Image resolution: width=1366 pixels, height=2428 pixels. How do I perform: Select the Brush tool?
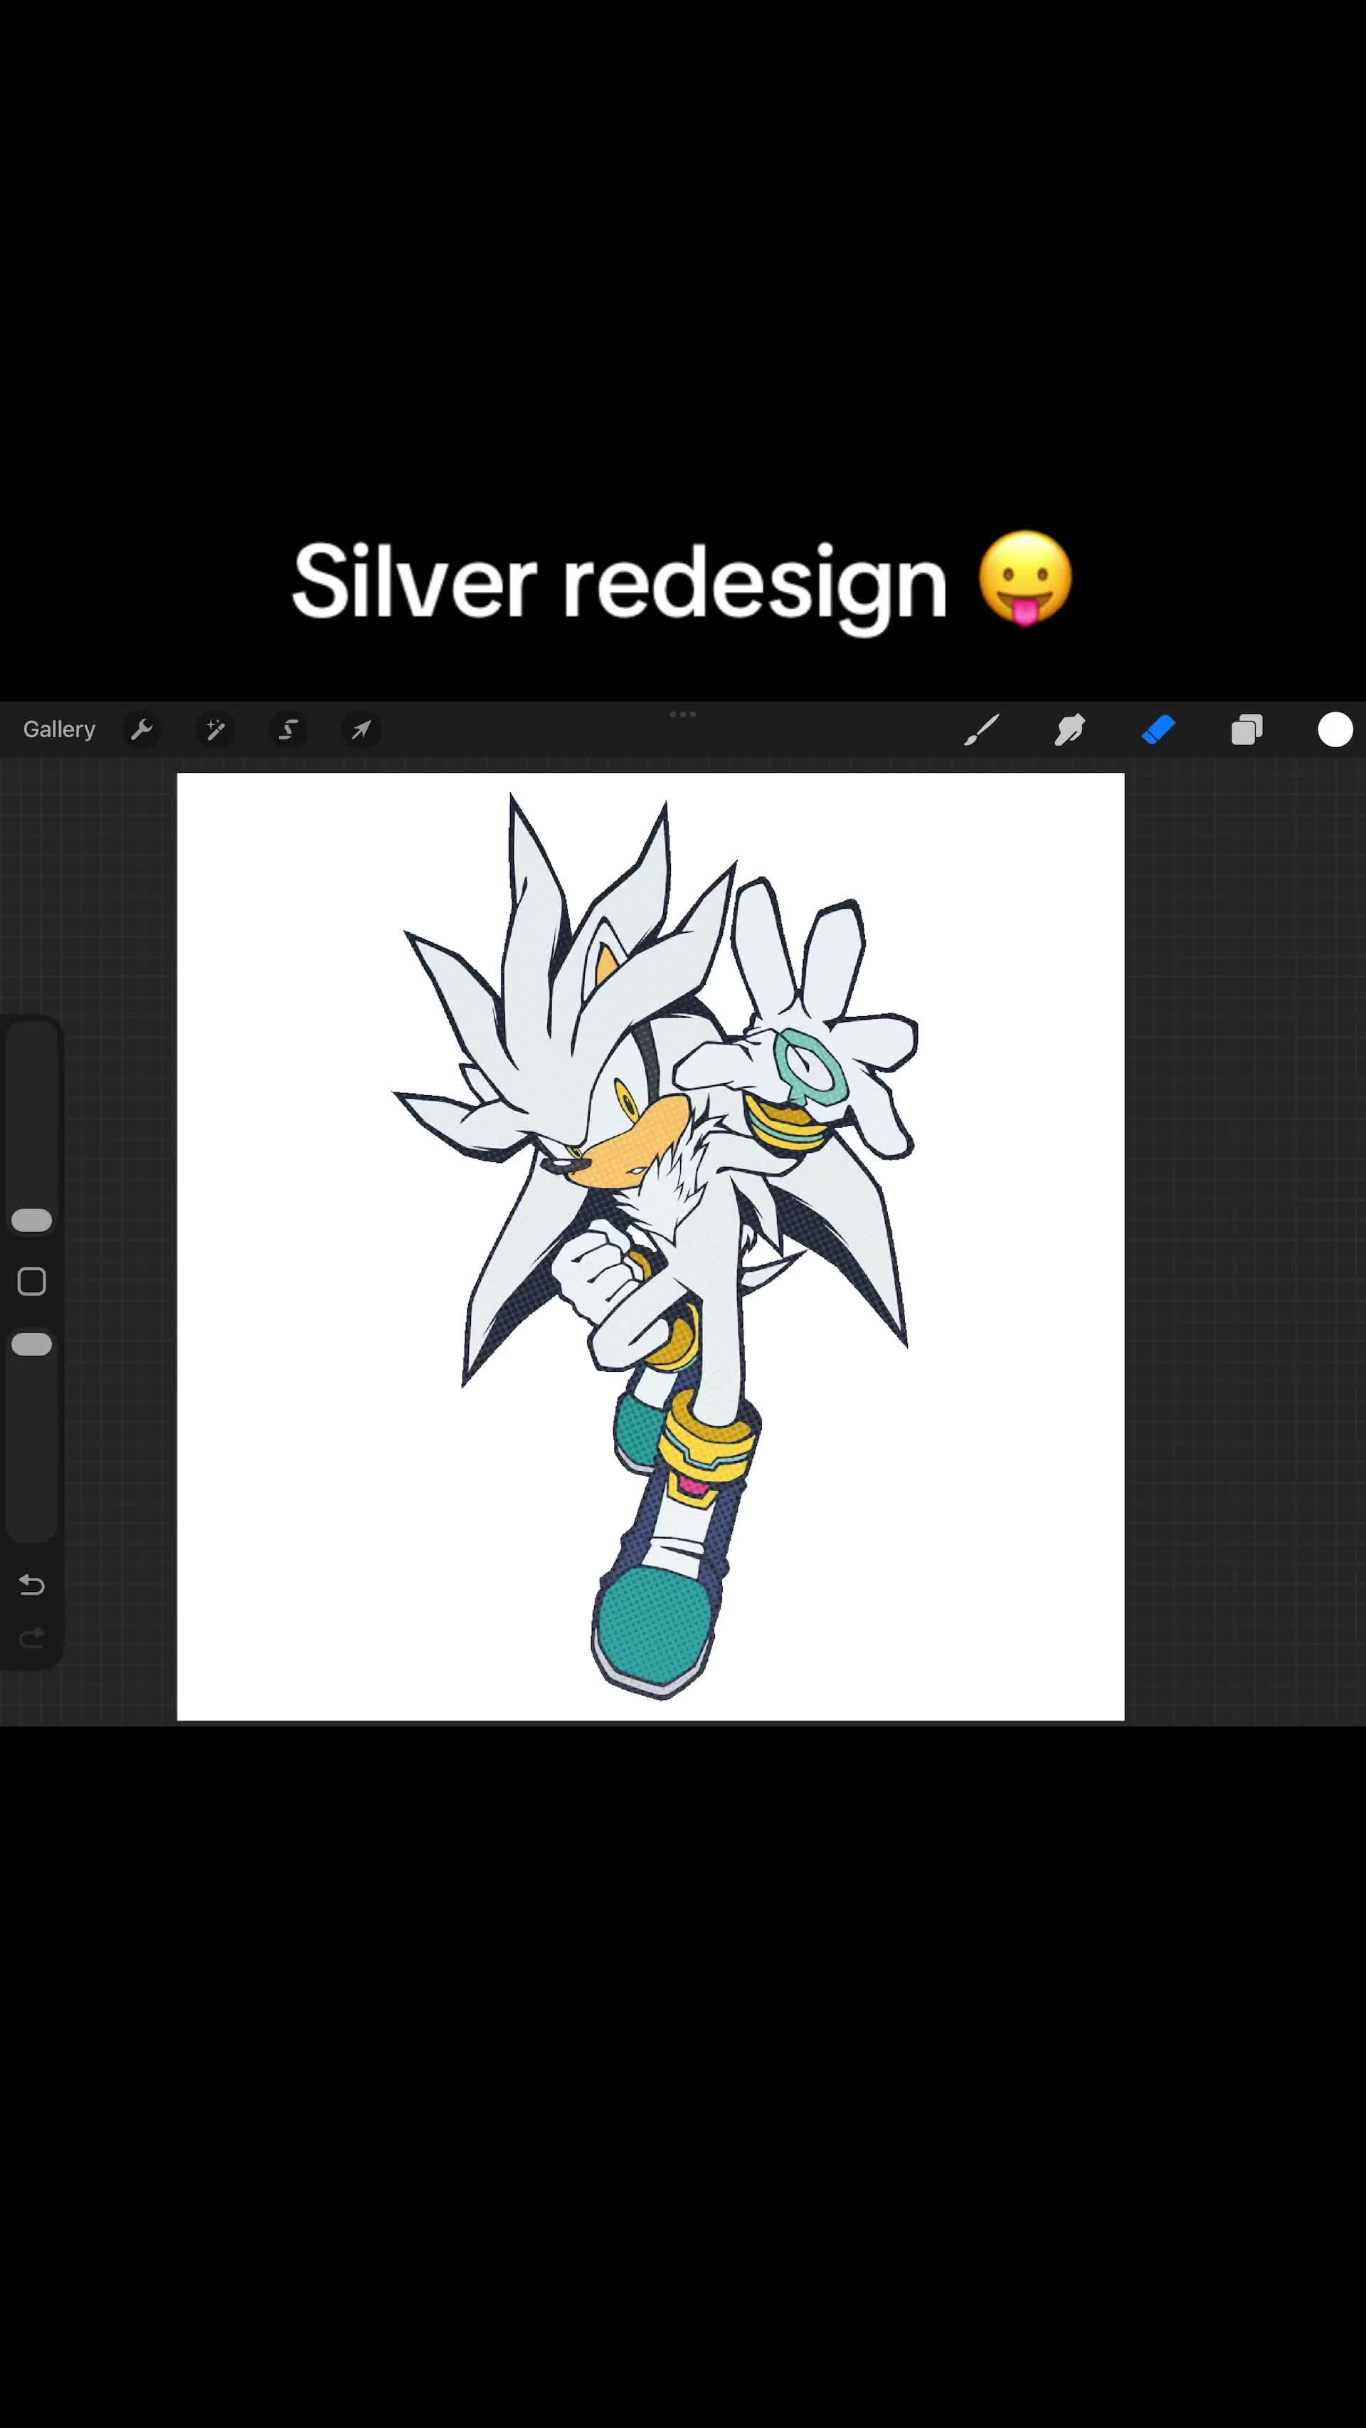click(x=980, y=729)
